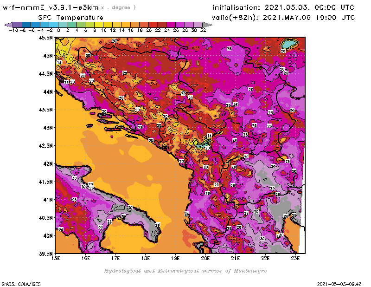Click the legend tick value 32

[x=203, y=30]
